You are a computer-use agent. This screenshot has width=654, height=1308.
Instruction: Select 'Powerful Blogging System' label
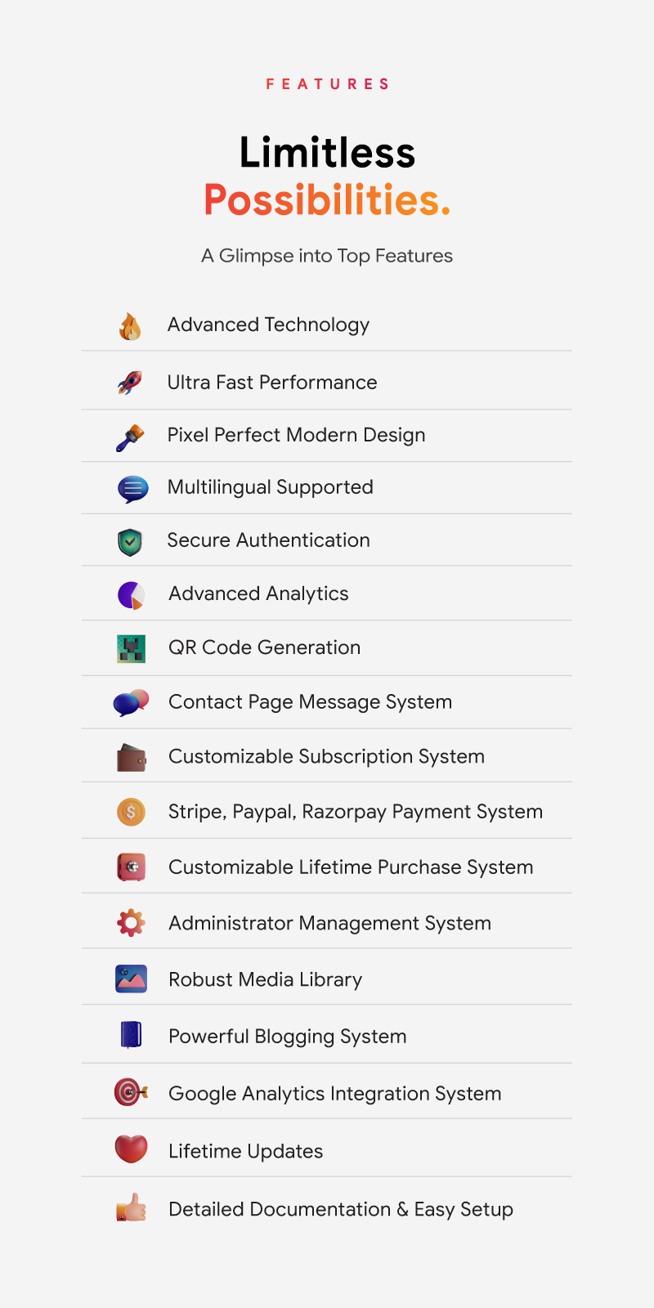click(287, 1037)
